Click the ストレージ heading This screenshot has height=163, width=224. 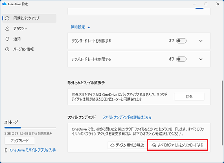[x=11, y=122]
